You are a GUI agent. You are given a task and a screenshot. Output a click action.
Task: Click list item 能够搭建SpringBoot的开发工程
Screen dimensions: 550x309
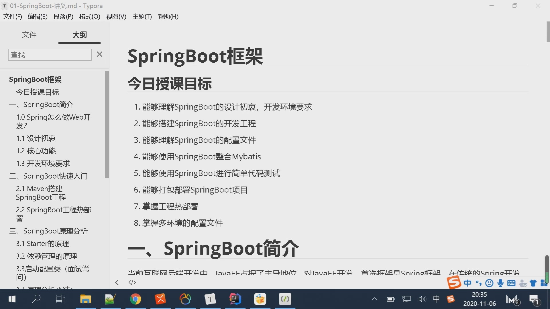(199, 124)
